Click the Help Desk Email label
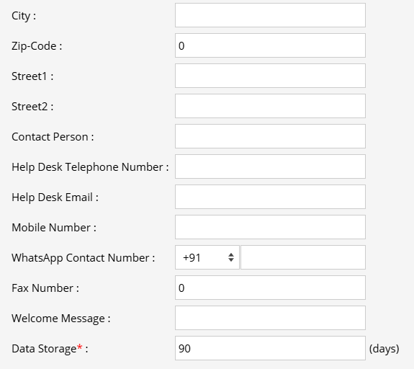The image size is (414, 369). coord(55,197)
